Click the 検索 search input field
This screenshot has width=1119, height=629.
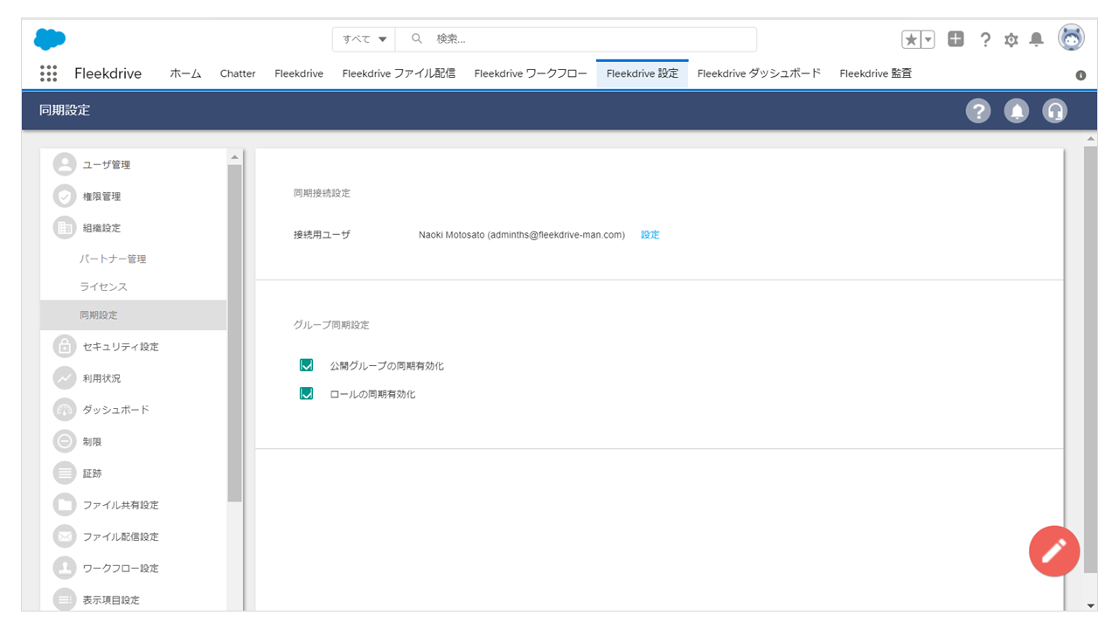(x=576, y=39)
